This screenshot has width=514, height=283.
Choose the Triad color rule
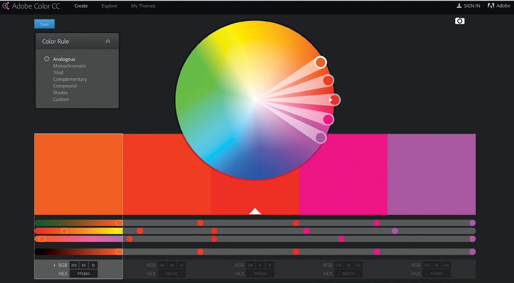58,73
